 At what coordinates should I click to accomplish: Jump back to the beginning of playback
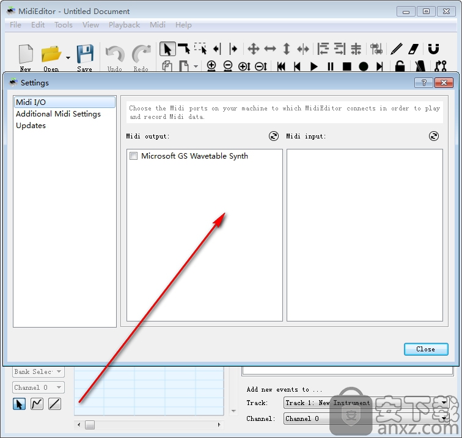pos(281,66)
